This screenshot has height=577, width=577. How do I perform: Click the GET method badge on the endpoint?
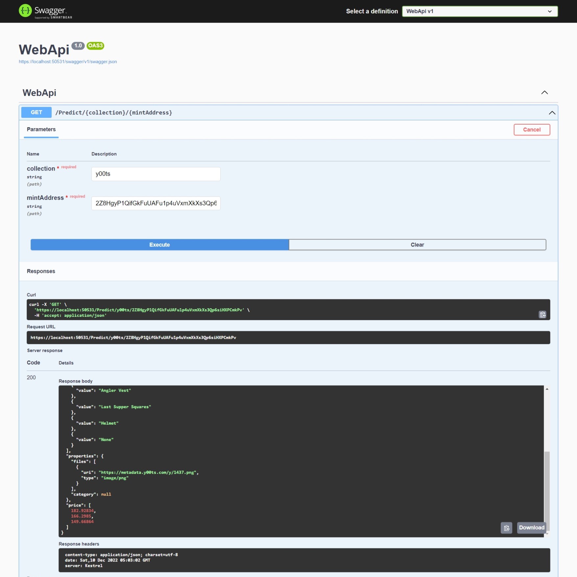[x=36, y=112]
